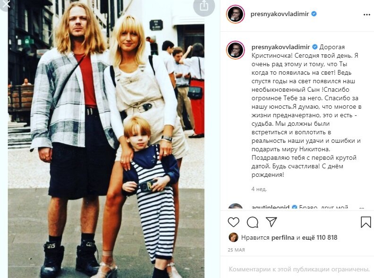Click the 4 нед. caption timestamp
The height and width of the screenshot is (278, 374).
[259, 189]
